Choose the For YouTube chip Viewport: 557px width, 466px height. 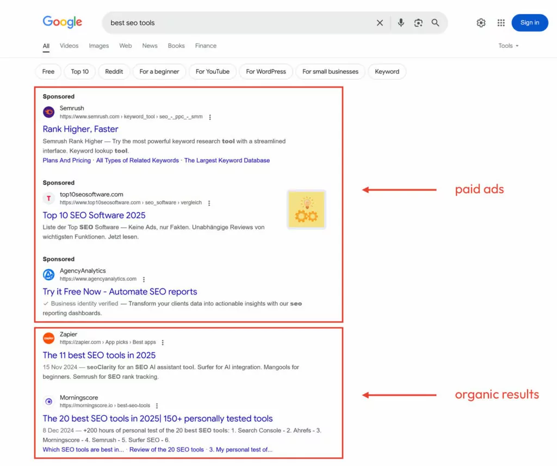tap(213, 71)
